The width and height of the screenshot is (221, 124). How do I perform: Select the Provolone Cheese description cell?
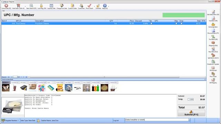70,23
